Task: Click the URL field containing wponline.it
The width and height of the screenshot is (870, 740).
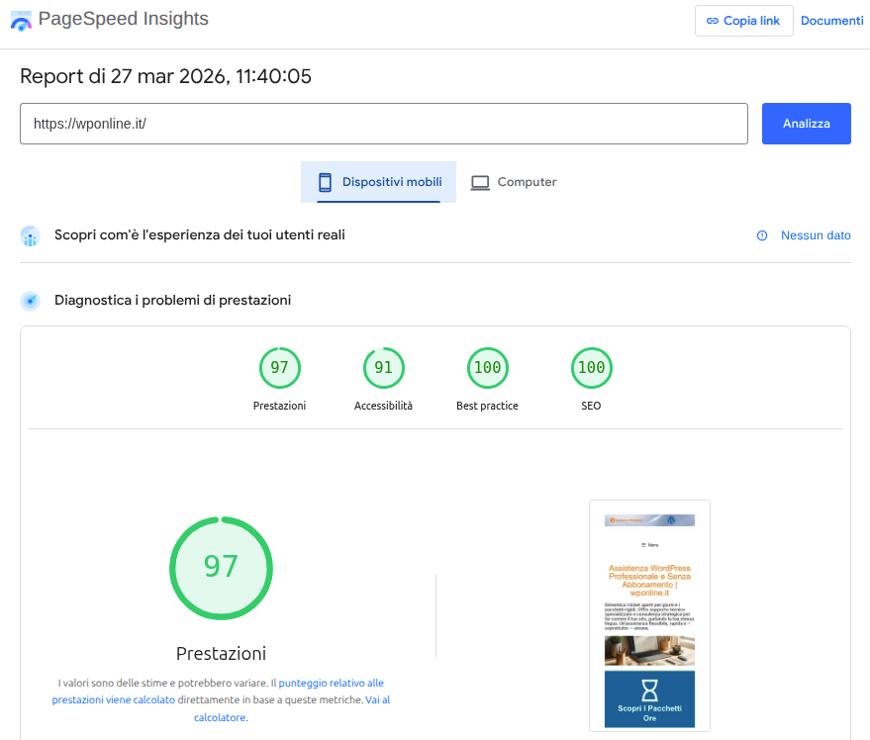Action: click(383, 124)
